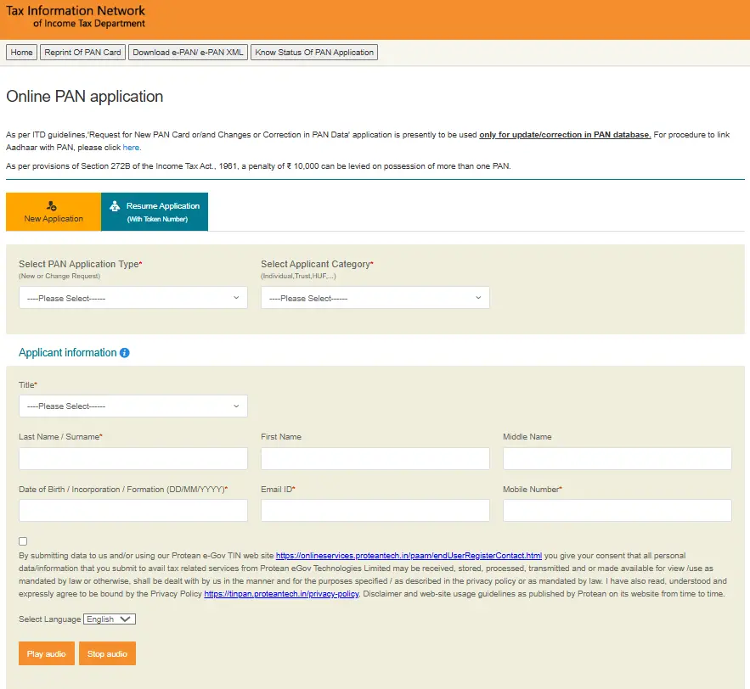This screenshot has width=750, height=689.
Task: Open the Select PAN Application Type dropdown
Action: 133,298
